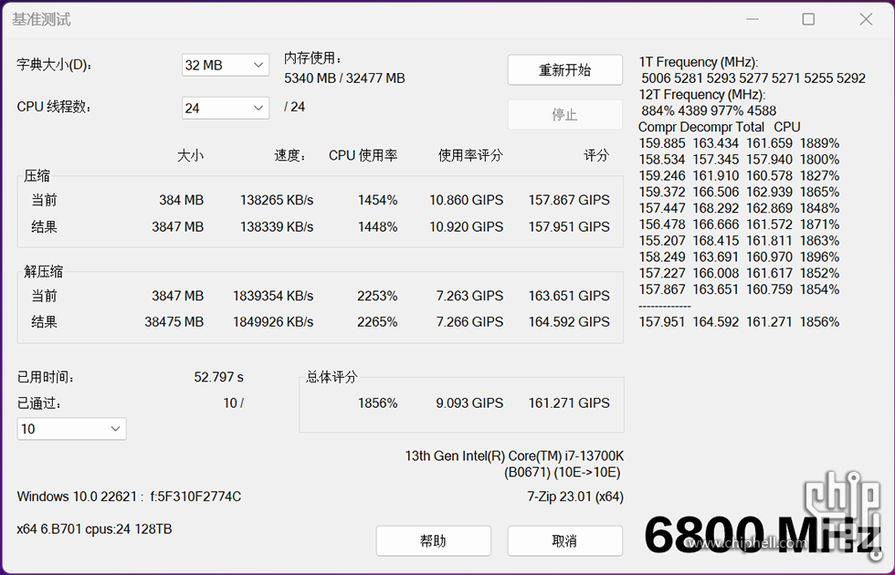Click the log row ending with 1863%
895x575 pixels.
coord(739,241)
